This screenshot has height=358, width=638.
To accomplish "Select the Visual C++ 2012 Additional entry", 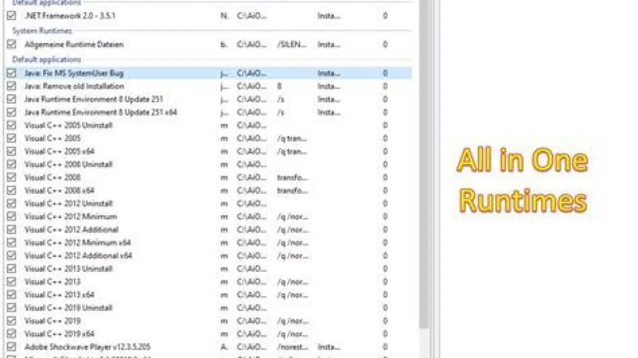I will [71, 230].
